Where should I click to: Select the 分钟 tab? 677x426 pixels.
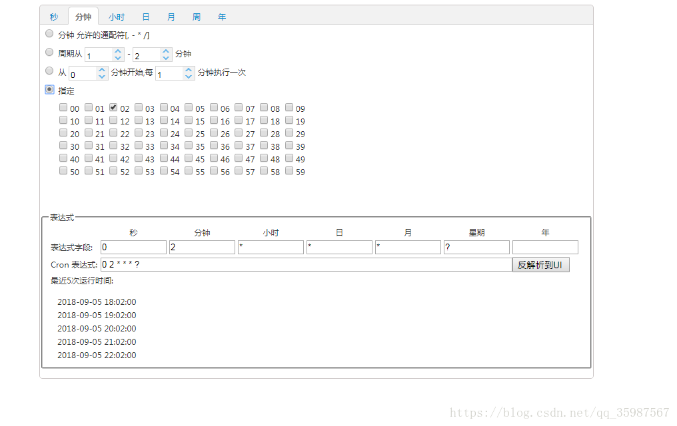point(83,17)
